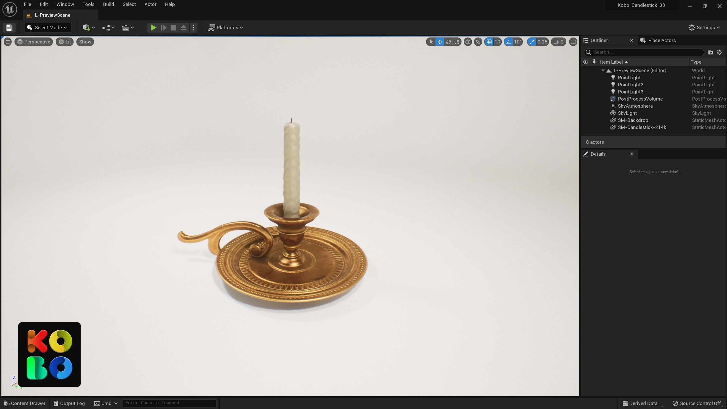Switch to the Outliner tab
Image resolution: width=727 pixels, height=409 pixels.
click(x=599, y=40)
